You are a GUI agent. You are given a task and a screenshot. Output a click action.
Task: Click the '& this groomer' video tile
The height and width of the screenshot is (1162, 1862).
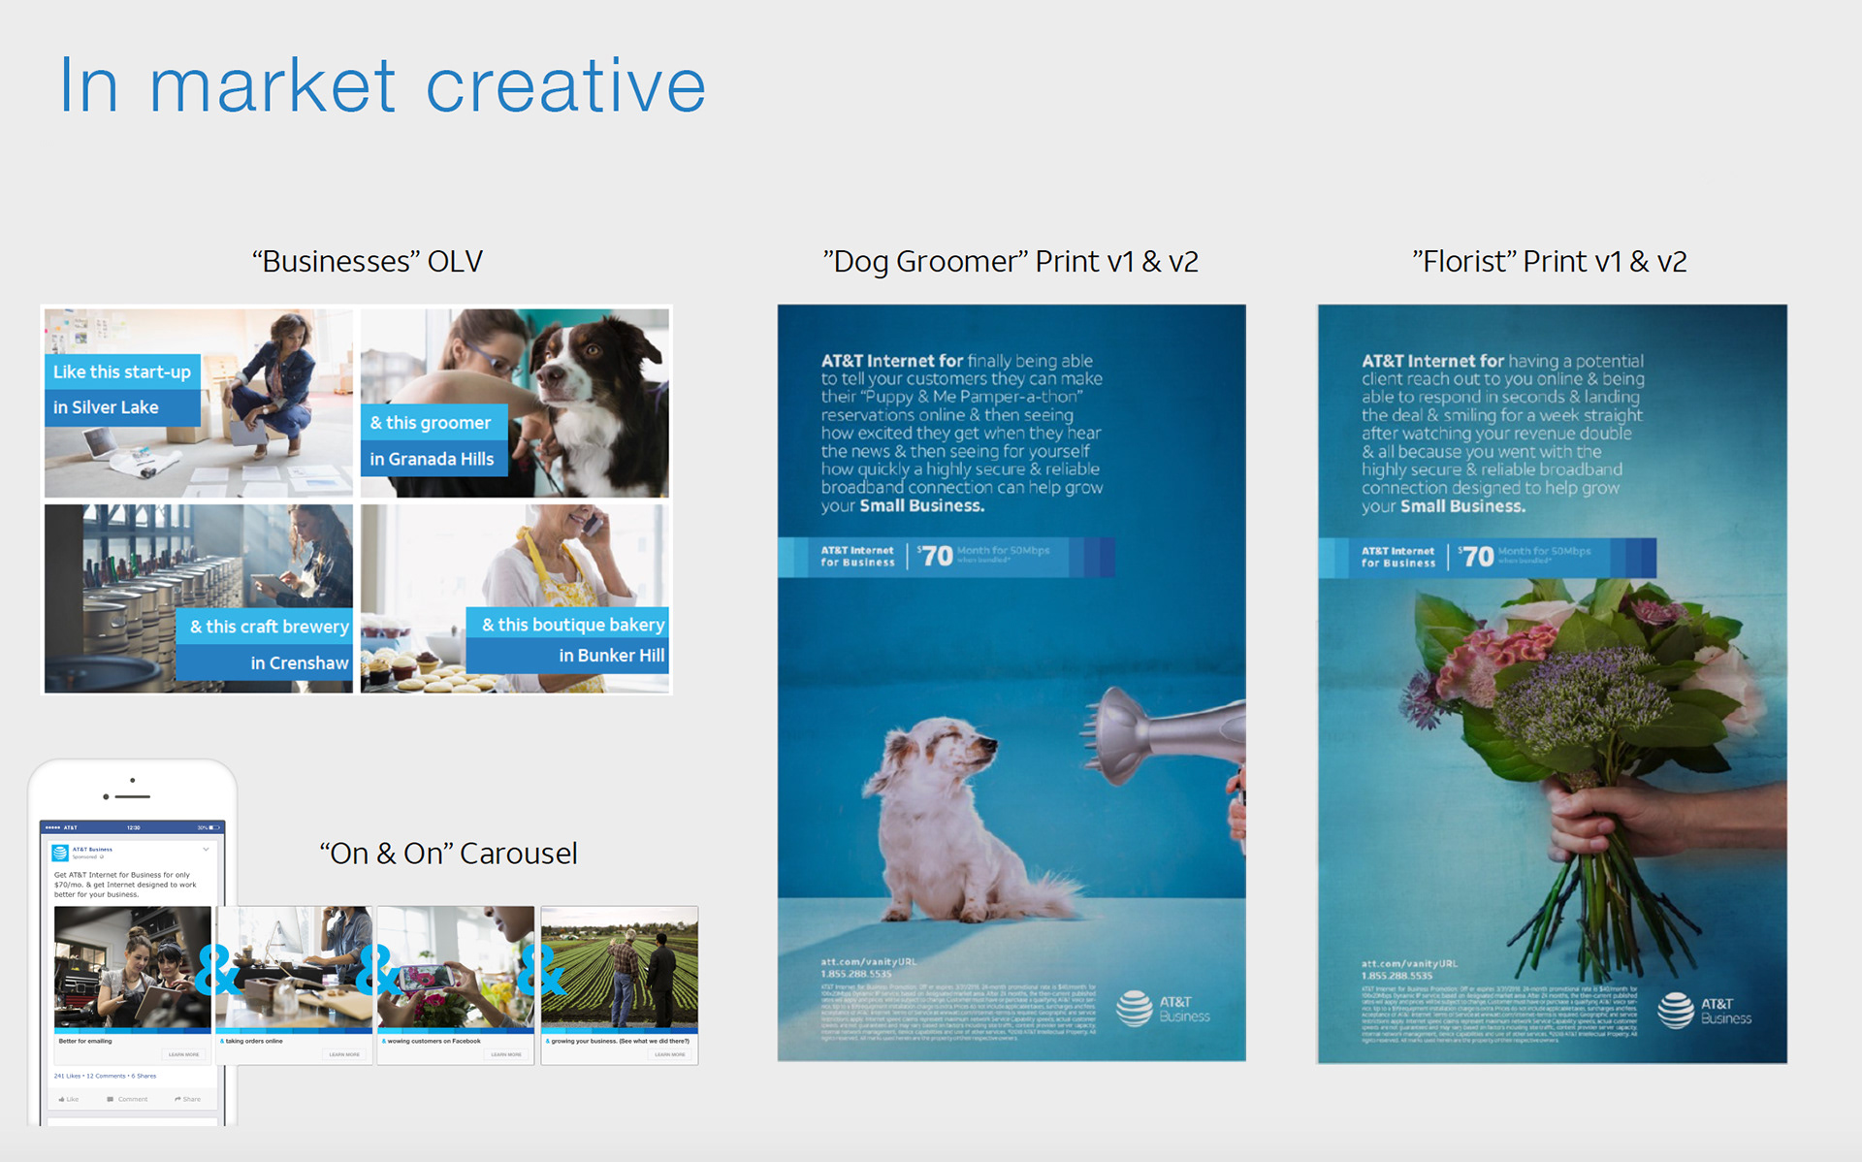pos(515,403)
